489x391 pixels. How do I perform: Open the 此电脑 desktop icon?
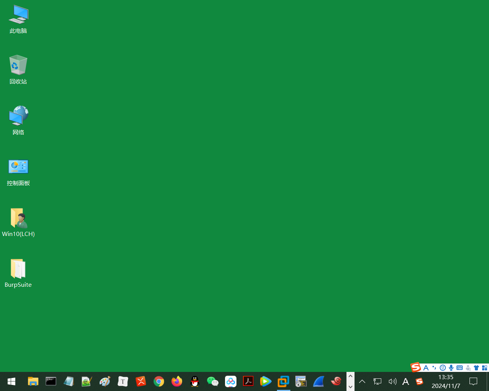18,19
